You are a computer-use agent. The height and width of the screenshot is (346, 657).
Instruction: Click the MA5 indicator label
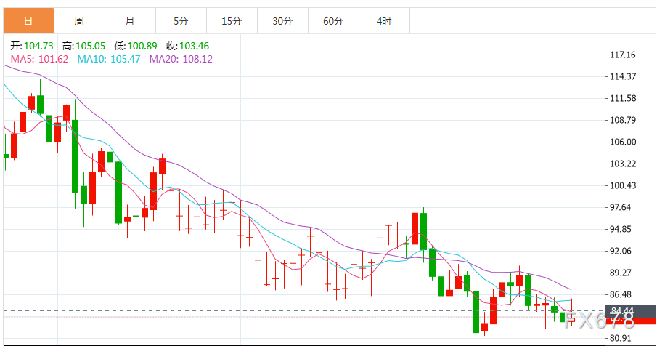39,59
